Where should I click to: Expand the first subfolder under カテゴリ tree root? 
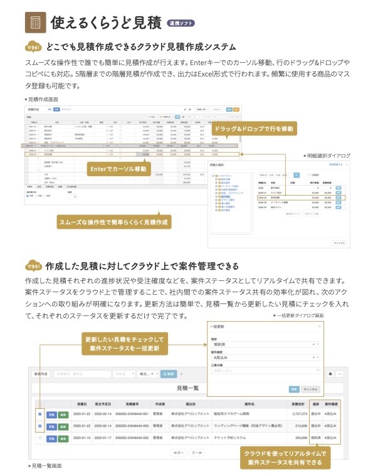coord(216,179)
